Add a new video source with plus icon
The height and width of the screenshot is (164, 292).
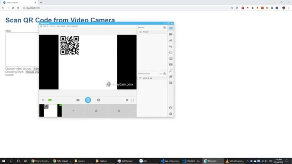tap(165, 74)
